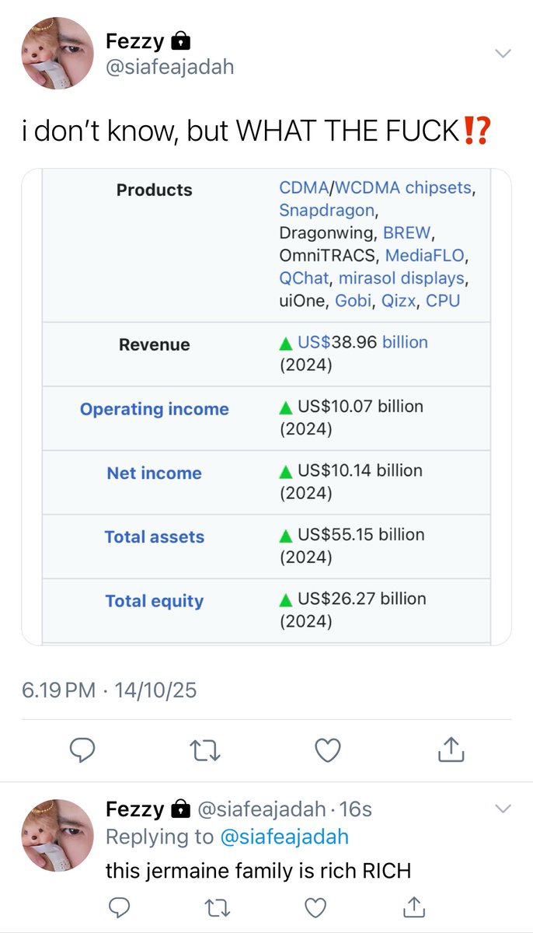533x933 pixels.
Task: Like the main tweet with heart icon
Action: click(x=328, y=750)
